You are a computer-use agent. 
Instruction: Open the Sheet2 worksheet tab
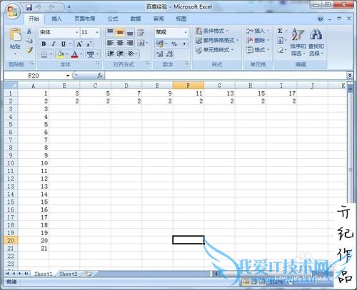69,274
